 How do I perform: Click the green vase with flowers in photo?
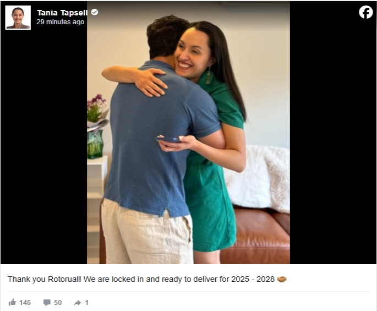95,144
